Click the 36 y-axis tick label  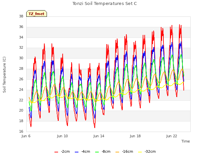coord(21,27)
